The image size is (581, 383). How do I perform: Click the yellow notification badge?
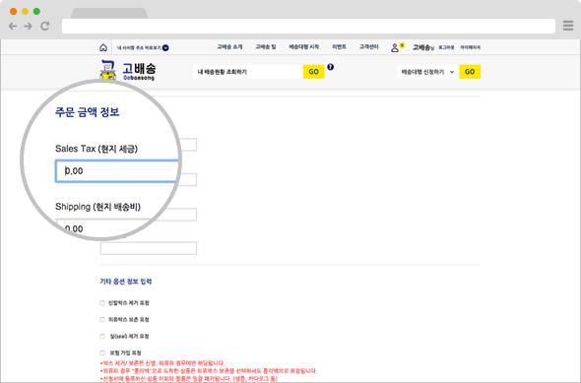point(402,45)
